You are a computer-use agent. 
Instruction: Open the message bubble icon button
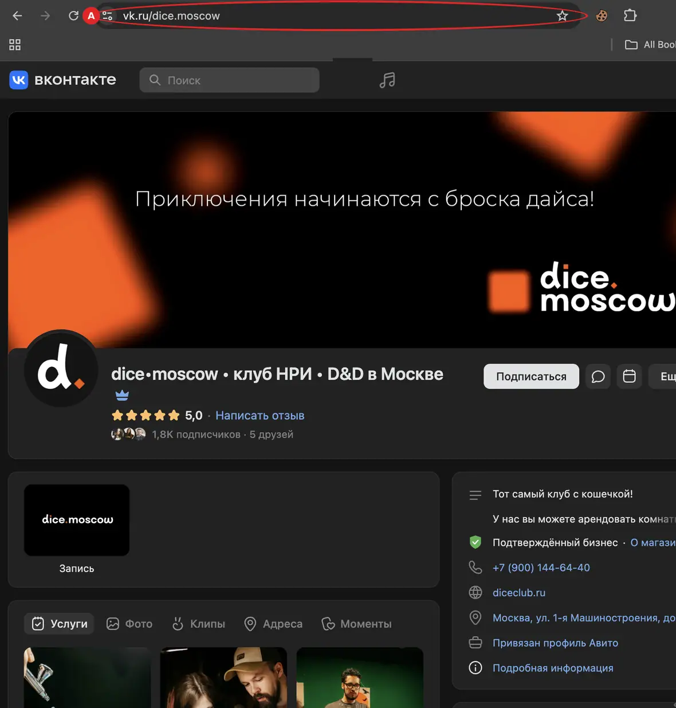click(x=598, y=376)
